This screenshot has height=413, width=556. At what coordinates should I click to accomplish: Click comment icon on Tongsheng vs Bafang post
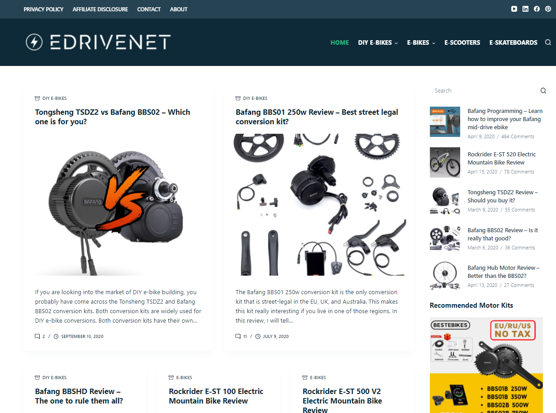[37, 336]
